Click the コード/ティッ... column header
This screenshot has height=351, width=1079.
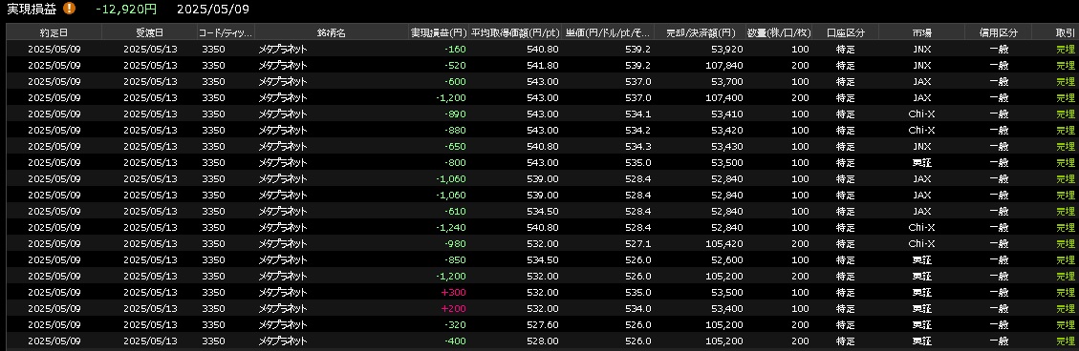[x=226, y=32]
